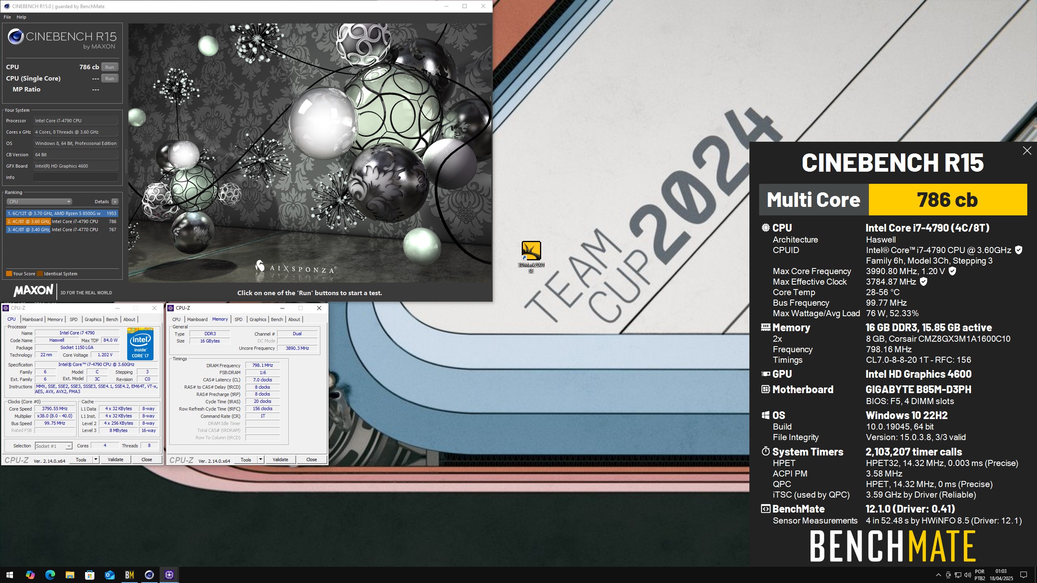Switch to CPU-Z via taskbar icon
The image size is (1037, 583).
tap(169, 574)
